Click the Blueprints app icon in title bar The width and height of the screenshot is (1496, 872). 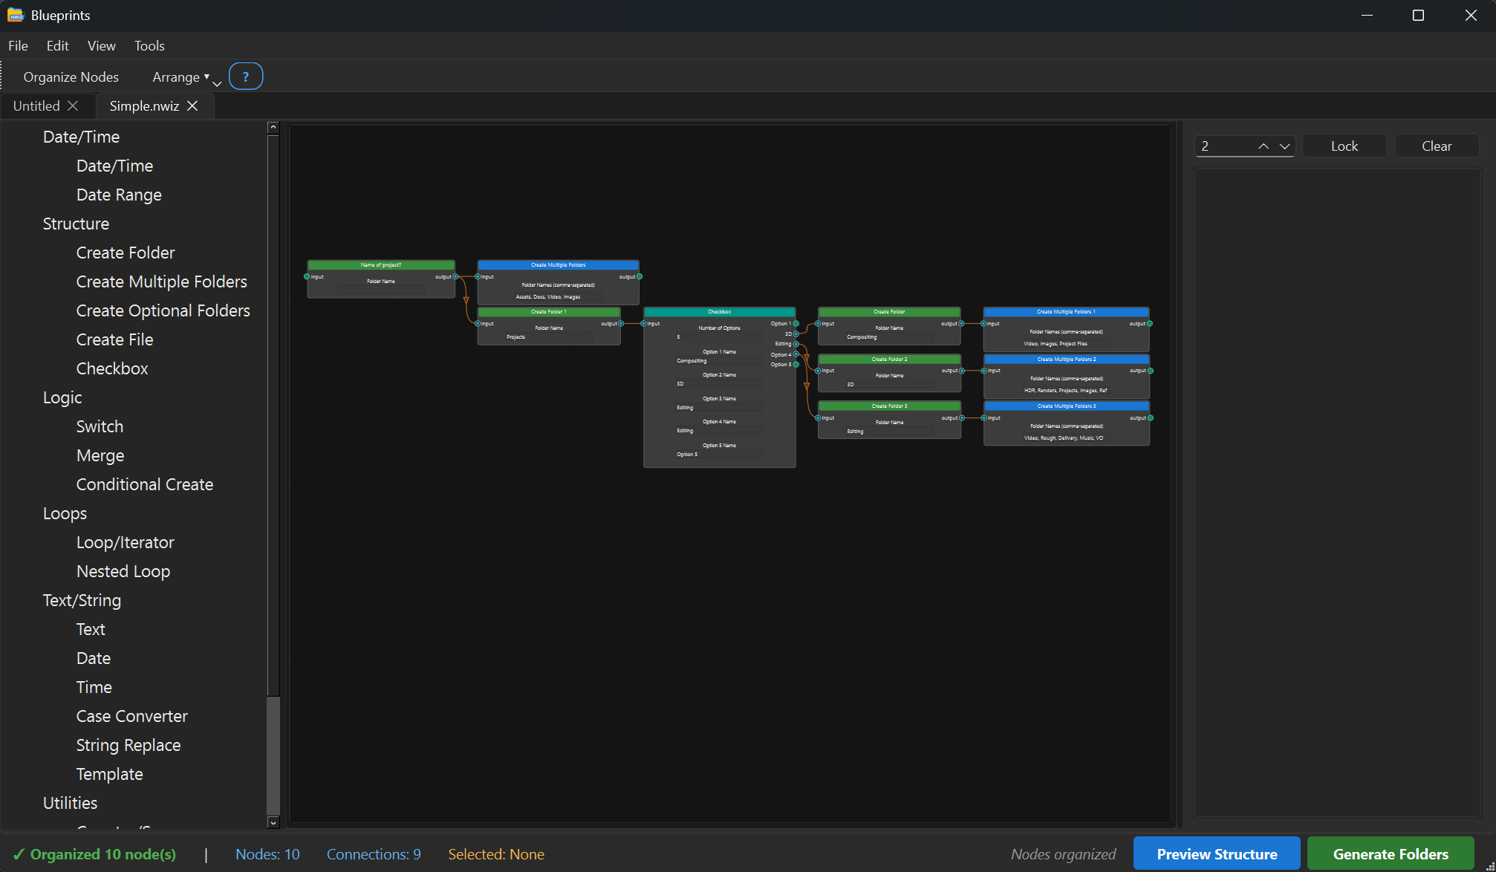[x=16, y=15]
